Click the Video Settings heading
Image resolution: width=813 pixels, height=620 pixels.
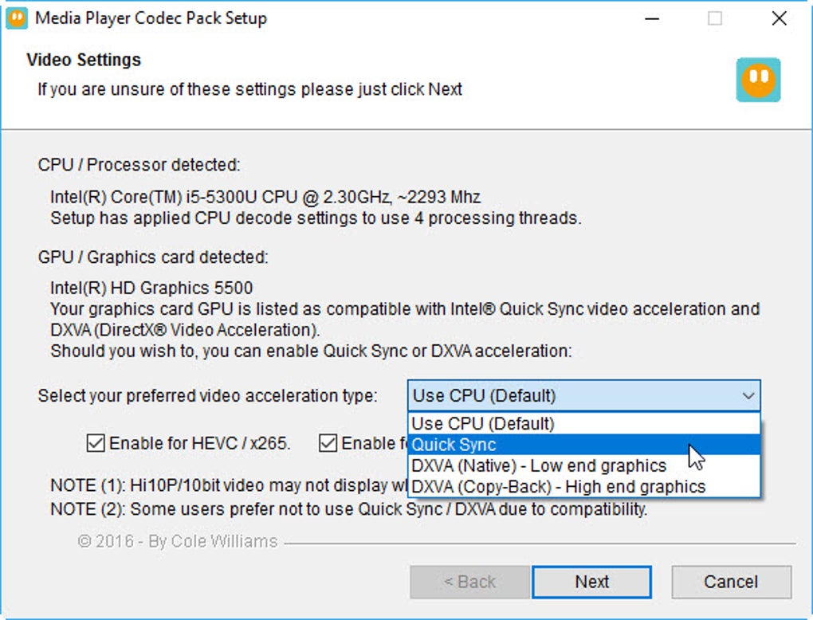(x=84, y=60)
